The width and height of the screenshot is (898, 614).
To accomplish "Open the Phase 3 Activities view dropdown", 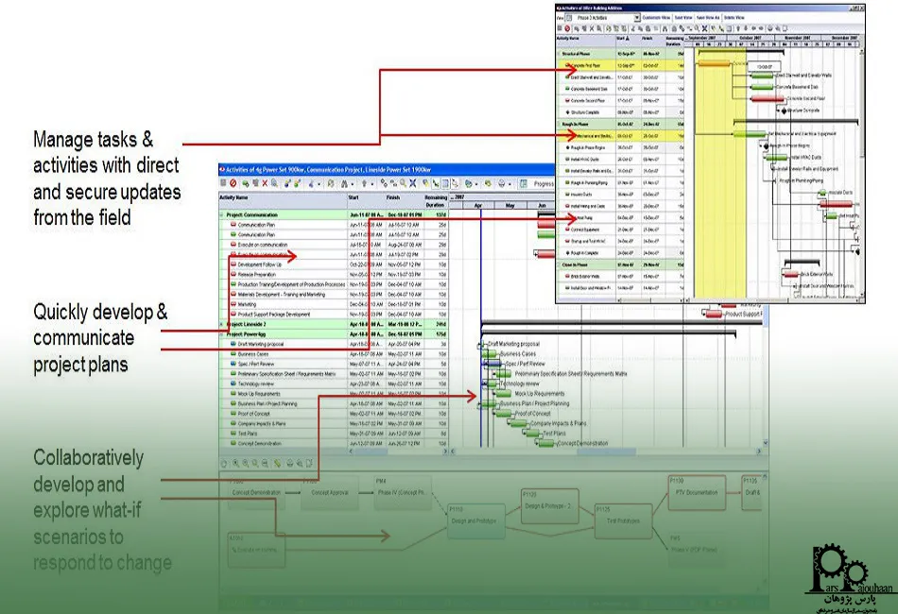I will [x=635, y=17].
